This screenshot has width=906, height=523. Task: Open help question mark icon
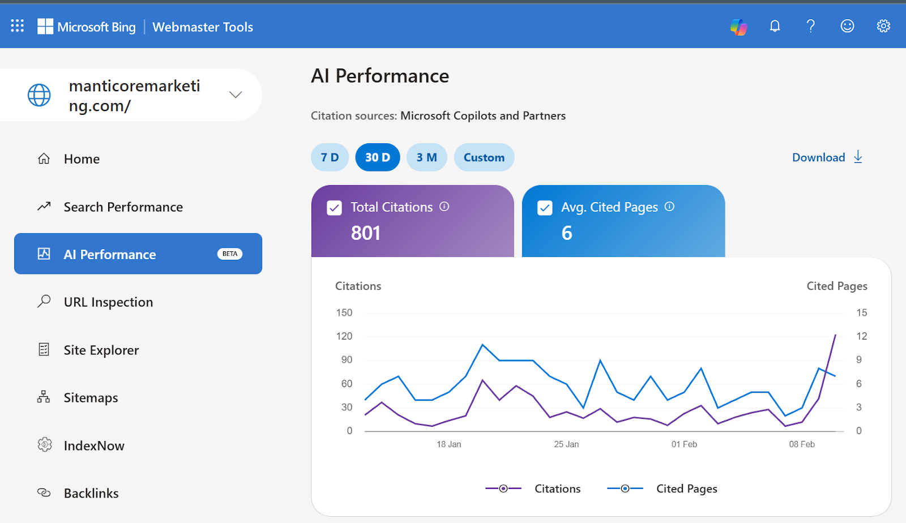(x=811, y=26)
